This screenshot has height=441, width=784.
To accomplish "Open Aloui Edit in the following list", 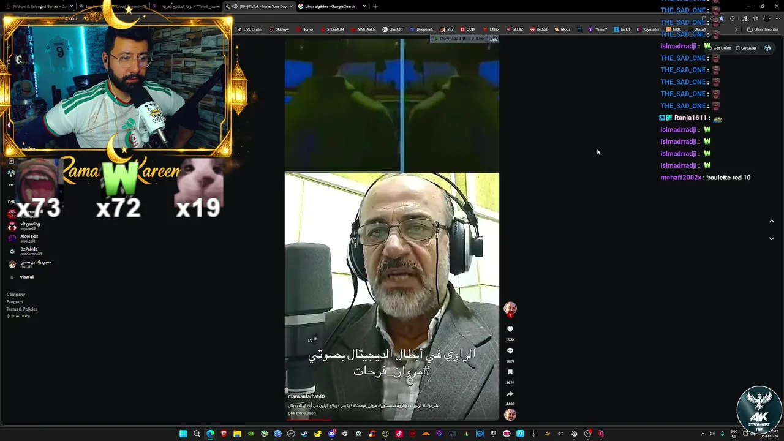I will [24, 238].
